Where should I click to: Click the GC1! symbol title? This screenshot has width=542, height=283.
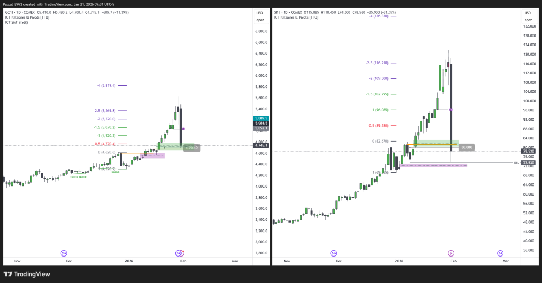11,12
